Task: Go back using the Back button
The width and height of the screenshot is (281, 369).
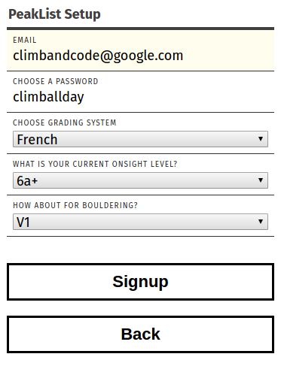Action: (140, 334)
